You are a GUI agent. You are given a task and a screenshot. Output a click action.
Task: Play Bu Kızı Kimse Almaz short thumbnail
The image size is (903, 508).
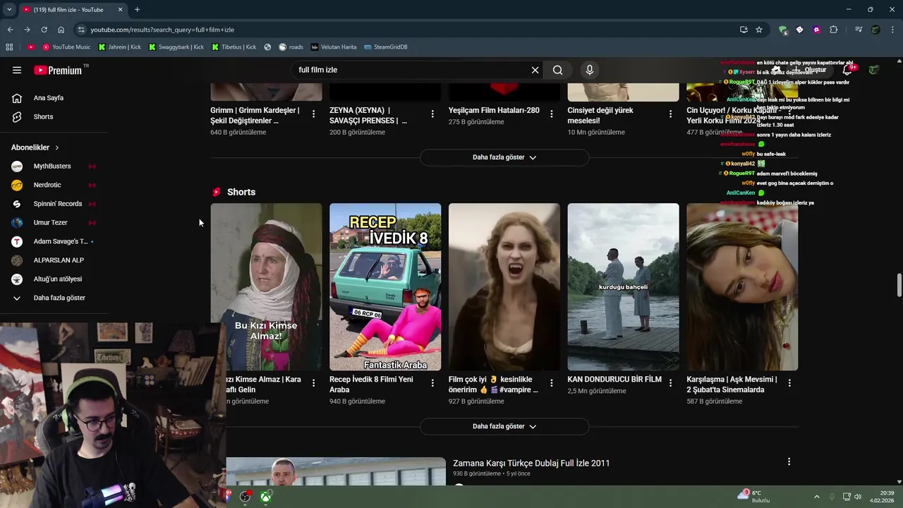click(267, 287)
